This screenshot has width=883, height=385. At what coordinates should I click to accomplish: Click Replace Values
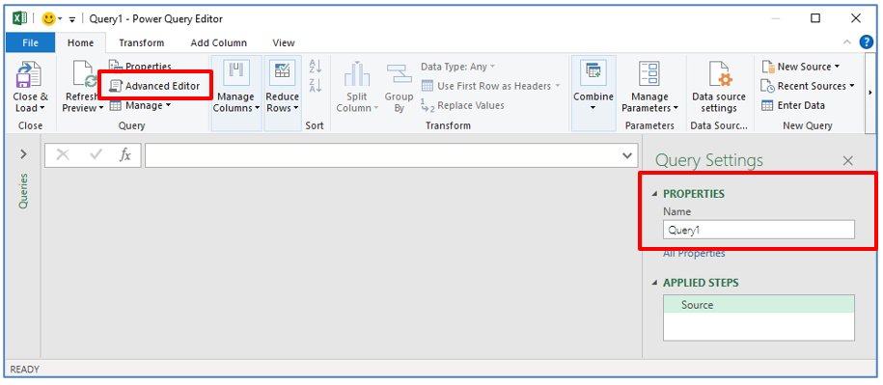(462, 105)
